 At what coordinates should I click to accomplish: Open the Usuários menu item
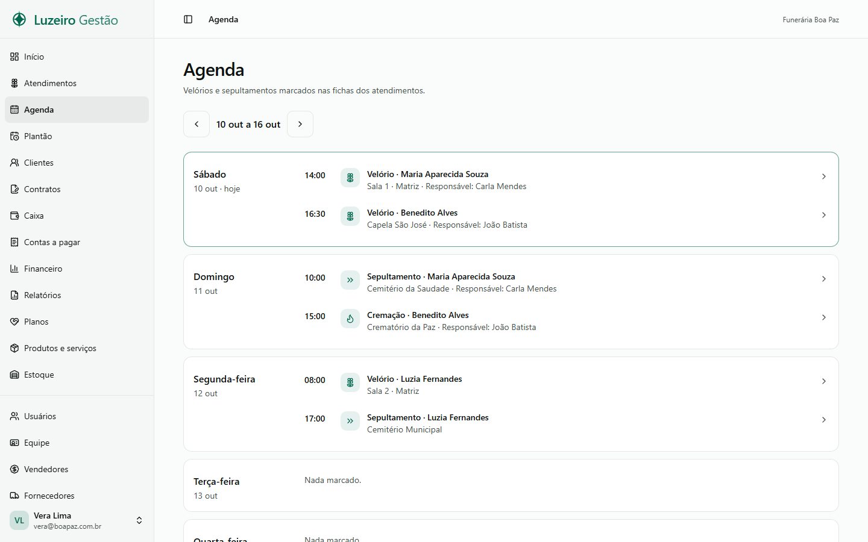tap(77, 416)
